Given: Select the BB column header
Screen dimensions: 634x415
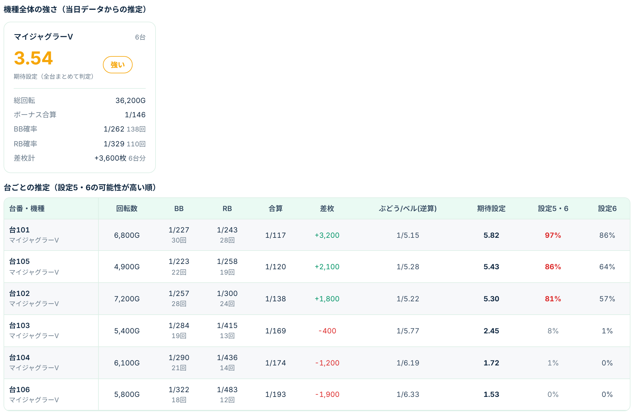Looking at the screenshot, I should point(179,208).
